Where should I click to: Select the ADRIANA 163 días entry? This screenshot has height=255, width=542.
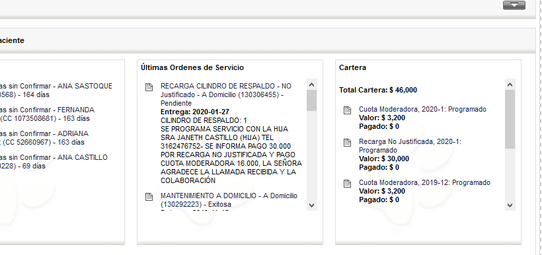45,138
